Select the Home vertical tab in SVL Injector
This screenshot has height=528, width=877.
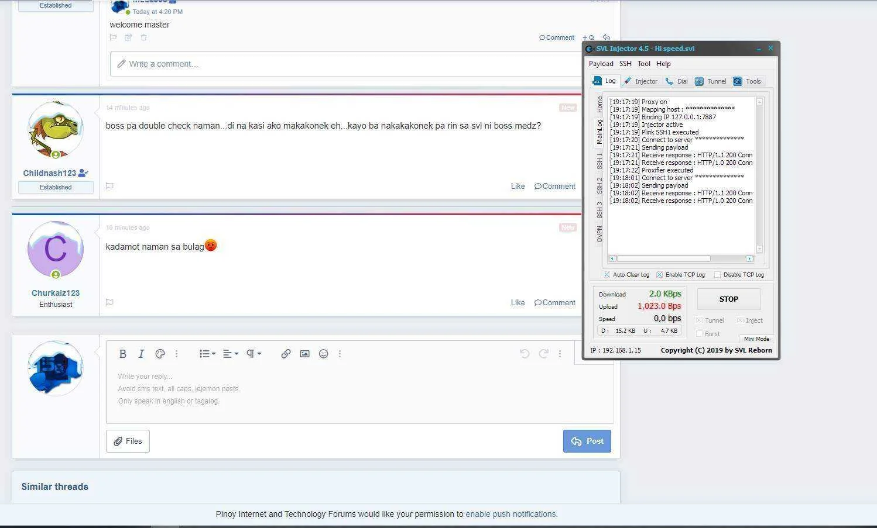[x=599, y=105]
